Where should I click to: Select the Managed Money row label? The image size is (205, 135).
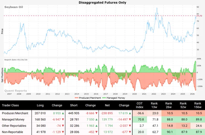[x=13, y=119]
